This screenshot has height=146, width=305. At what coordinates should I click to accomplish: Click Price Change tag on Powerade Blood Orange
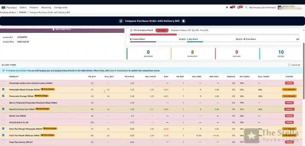(x=48, y=89)
